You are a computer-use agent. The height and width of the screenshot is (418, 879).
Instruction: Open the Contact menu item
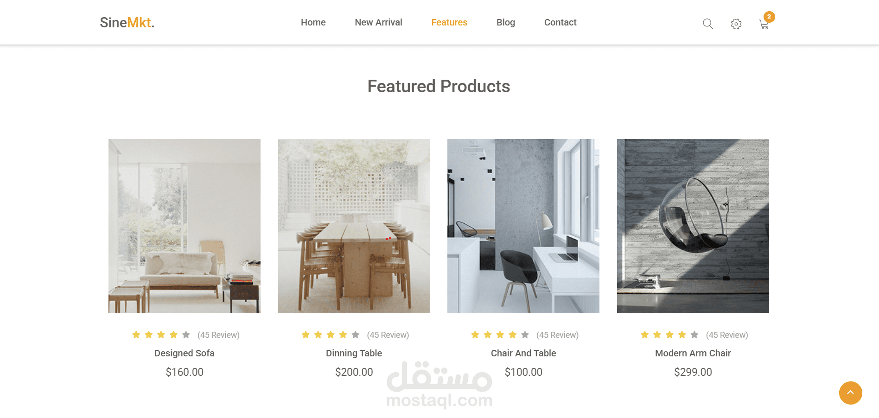[561, 22]
